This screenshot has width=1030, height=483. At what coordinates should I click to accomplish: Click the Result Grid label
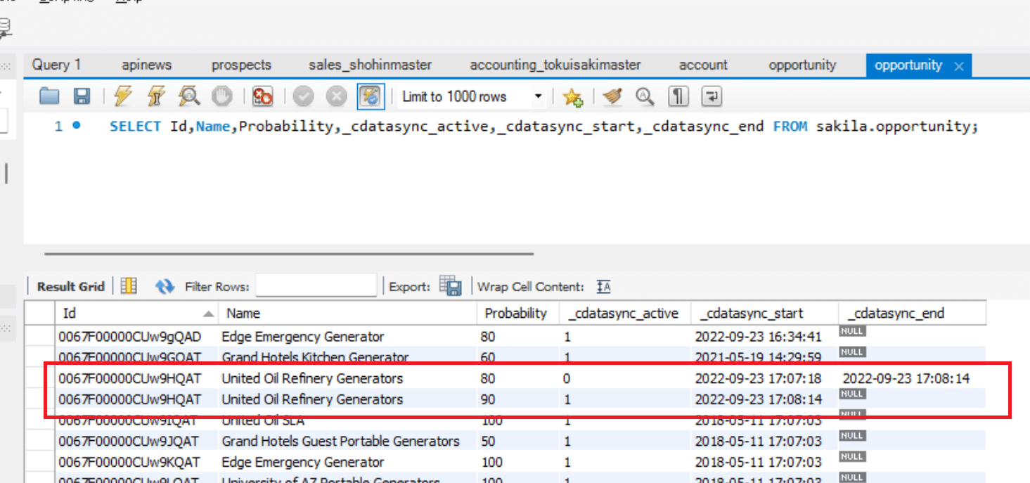(70, 286)
